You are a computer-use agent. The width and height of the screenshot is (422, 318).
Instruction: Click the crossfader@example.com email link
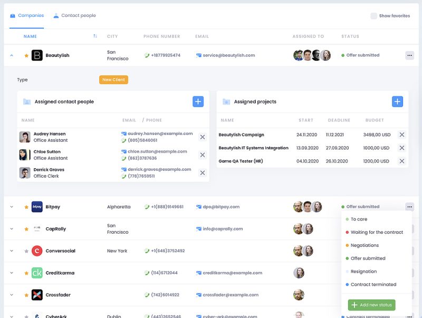point(231,295)
